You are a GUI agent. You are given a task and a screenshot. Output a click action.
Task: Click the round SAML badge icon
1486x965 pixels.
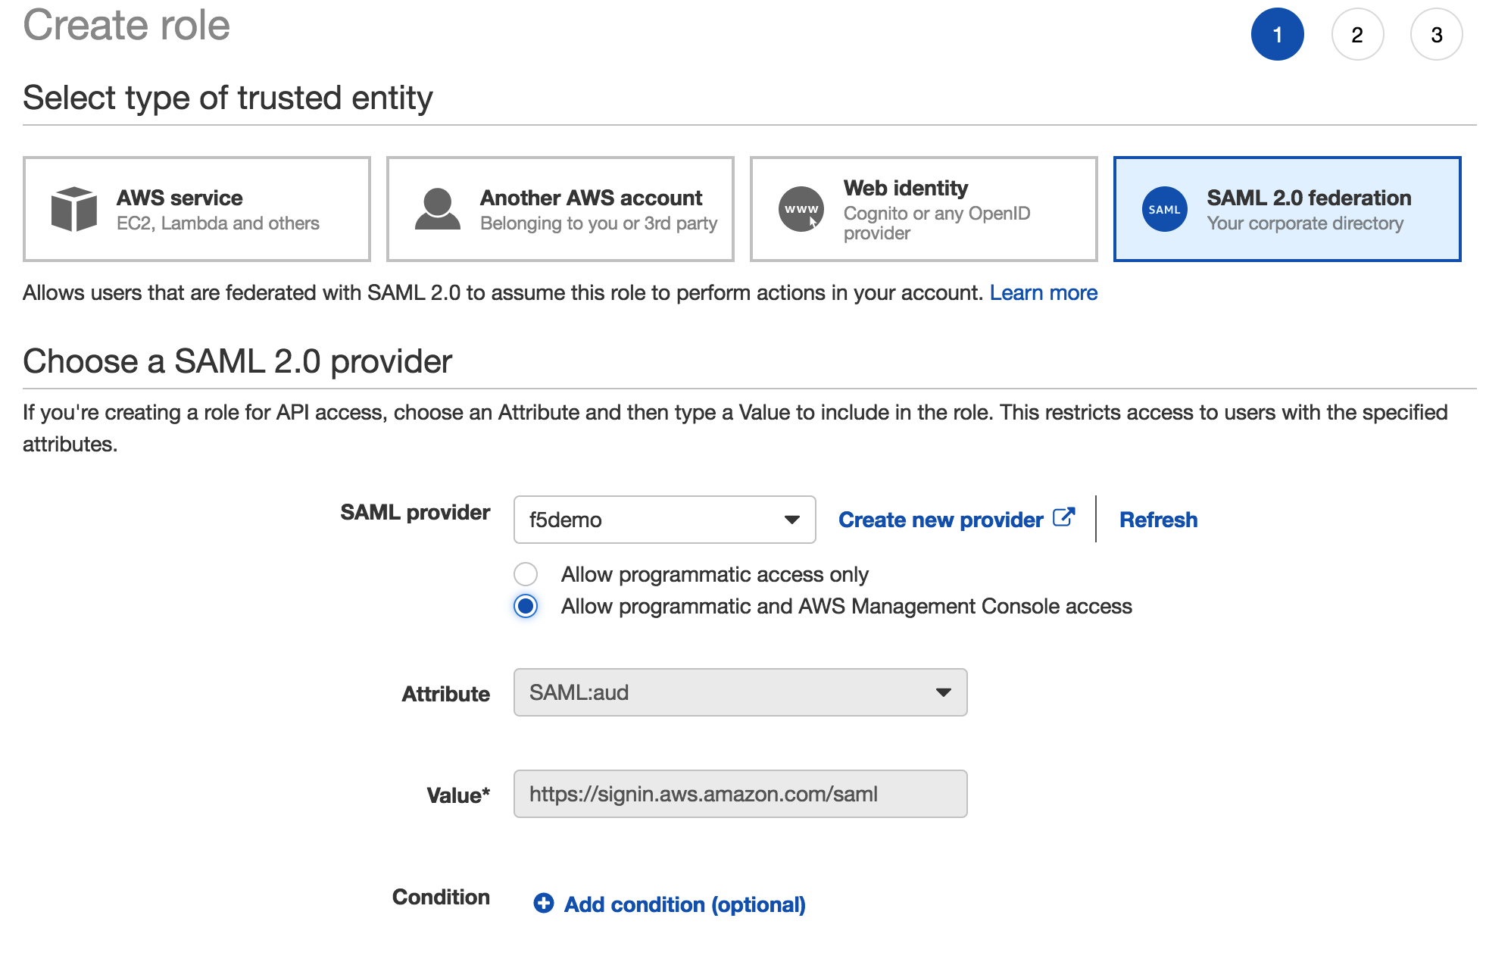1164,209
